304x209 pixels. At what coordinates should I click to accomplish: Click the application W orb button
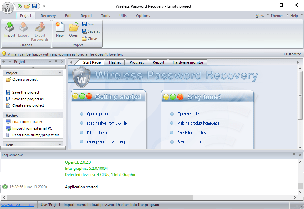[x=8, y=8]
